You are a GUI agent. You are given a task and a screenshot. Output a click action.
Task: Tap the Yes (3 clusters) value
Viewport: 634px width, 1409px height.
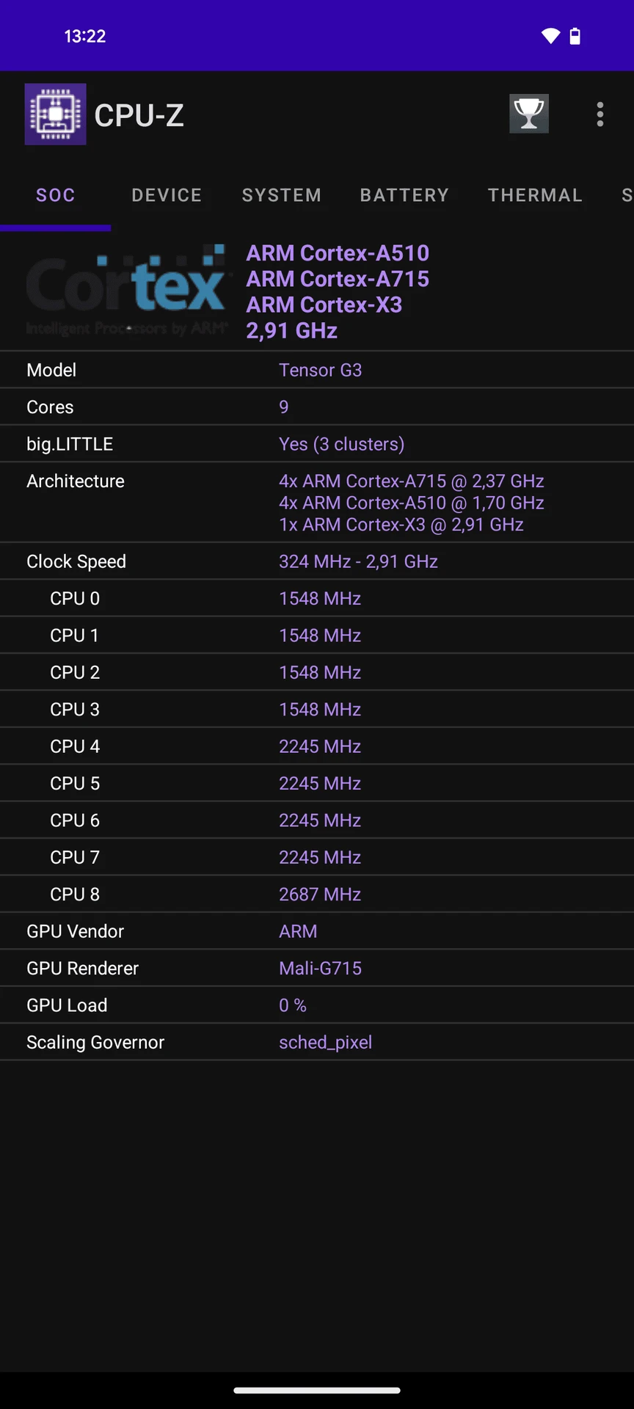(x=342, y=444)
